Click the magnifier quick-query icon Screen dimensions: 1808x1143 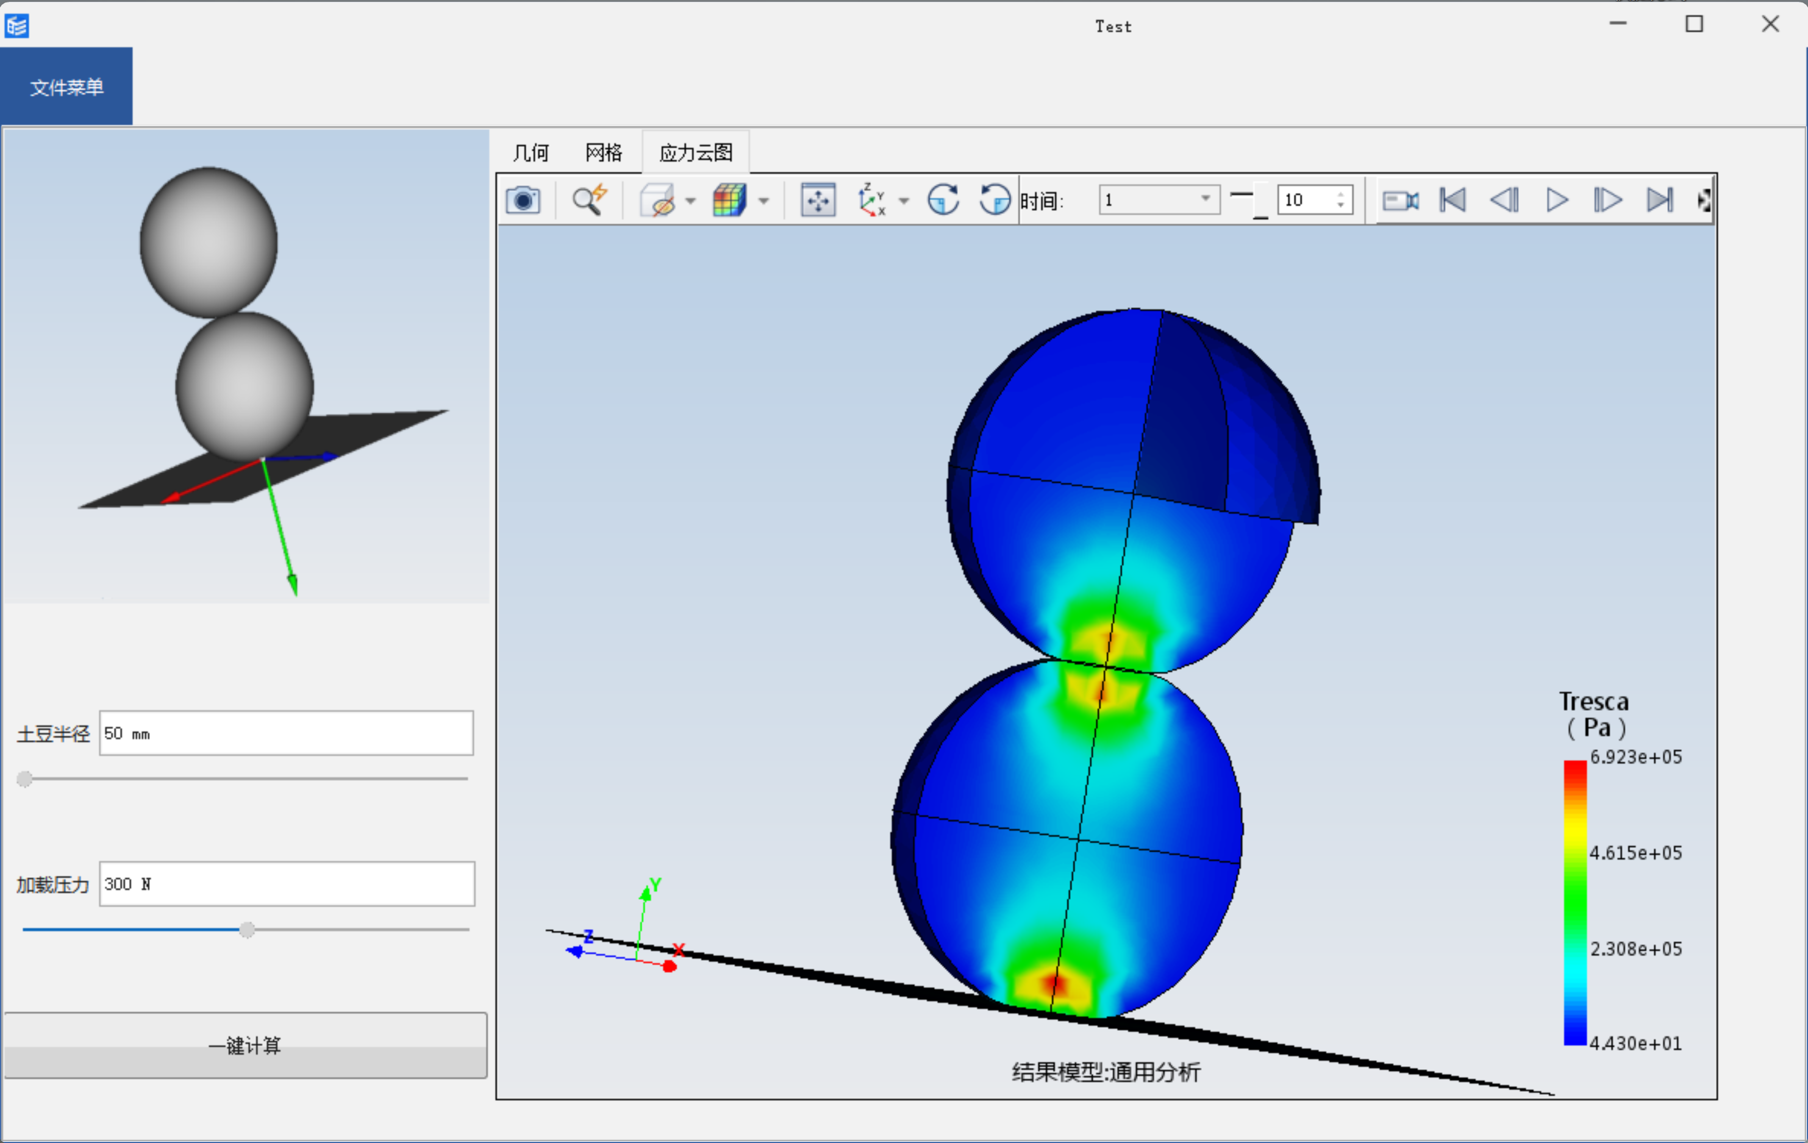590,201
